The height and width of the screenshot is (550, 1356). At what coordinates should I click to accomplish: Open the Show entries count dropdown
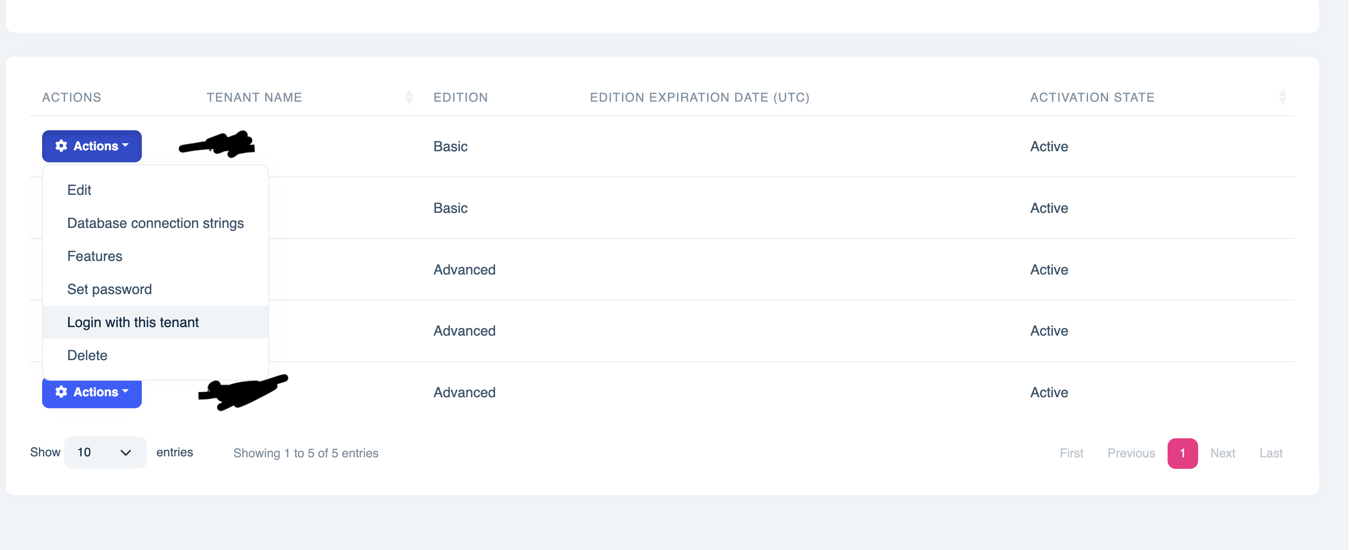tap(105, 453)
